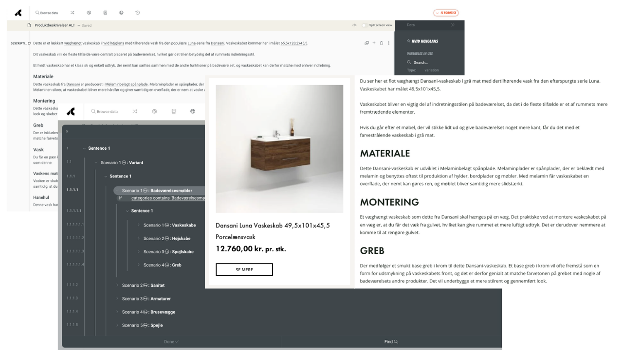Click the file icon beside Produktbeskrivelser ALT
623x350 pixels.
click(x=29, y=25)
